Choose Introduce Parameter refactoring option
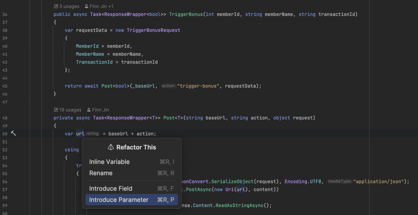This screenshot has height=215, width=418. pyautogui.click(x=119, y=200)
